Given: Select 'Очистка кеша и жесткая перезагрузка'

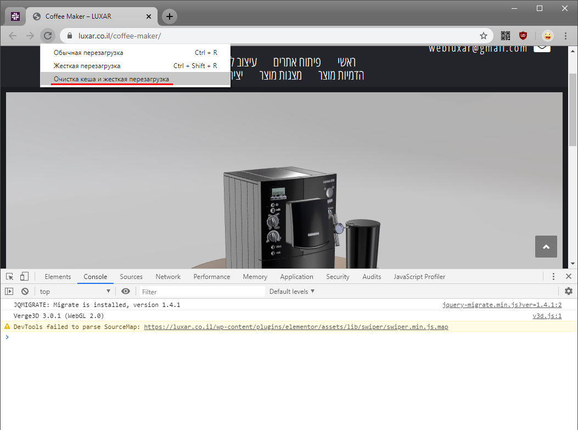Looking at the screenshot, I should click(135, 79).
